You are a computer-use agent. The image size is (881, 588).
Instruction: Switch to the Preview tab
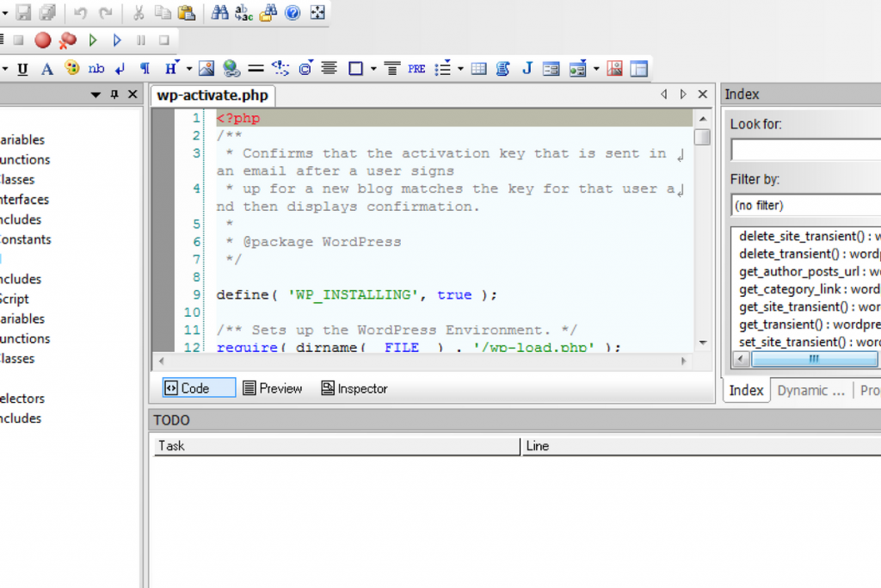click(x=272, y=387)
